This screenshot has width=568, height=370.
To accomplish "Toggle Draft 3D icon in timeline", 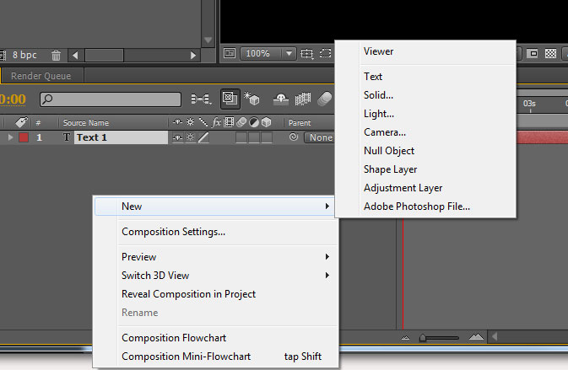I will click(x=252, y=99).
